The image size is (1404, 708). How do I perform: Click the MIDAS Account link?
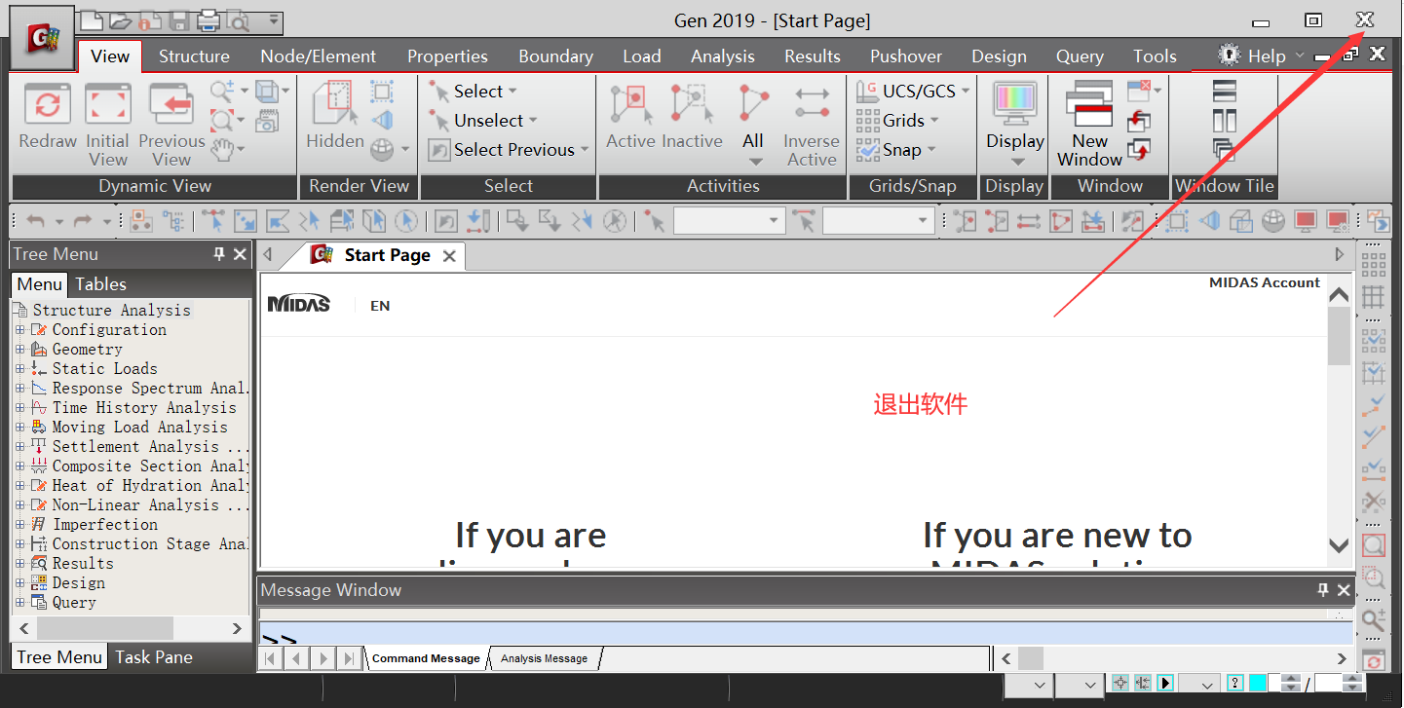1265,282
